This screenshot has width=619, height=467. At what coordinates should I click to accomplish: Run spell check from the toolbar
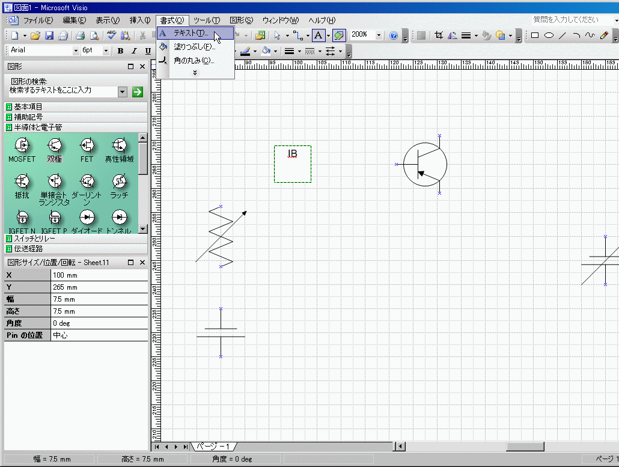pyautogui.click(x=112, y=35)
